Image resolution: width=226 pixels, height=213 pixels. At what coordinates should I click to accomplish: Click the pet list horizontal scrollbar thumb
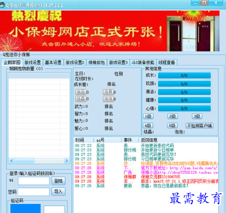pos(24,161)
